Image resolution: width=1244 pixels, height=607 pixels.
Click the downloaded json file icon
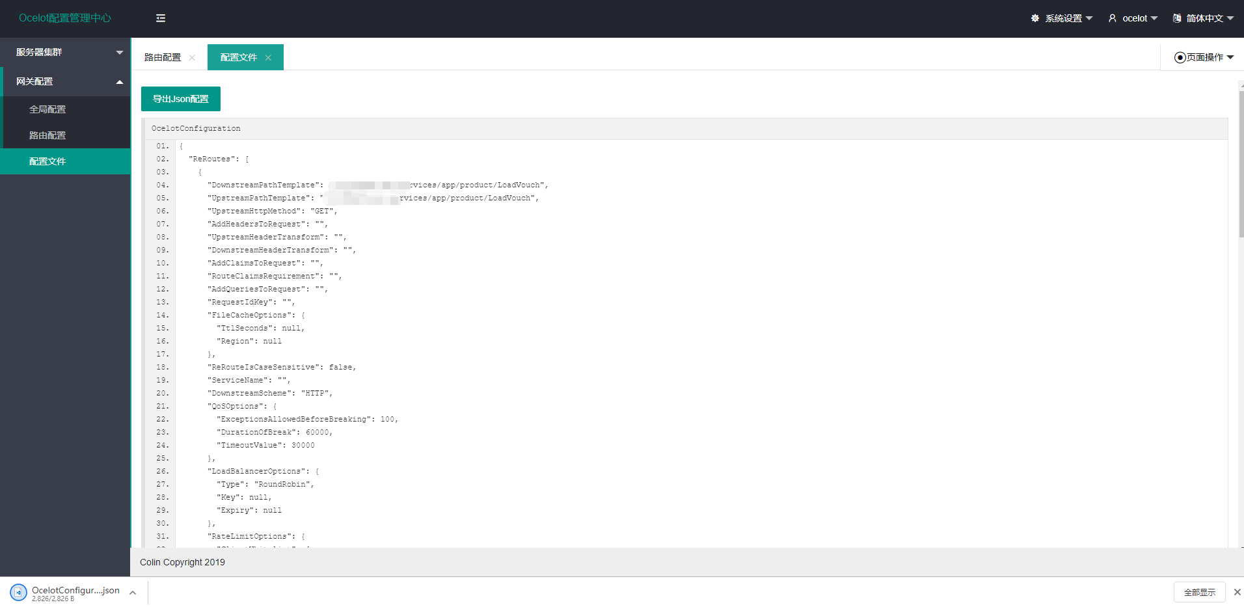18,592
